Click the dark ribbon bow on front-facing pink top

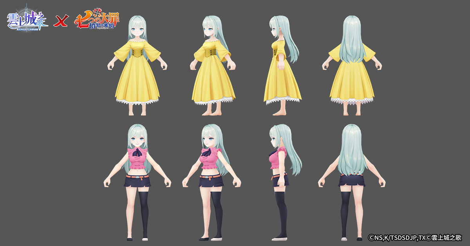(137, 152)
